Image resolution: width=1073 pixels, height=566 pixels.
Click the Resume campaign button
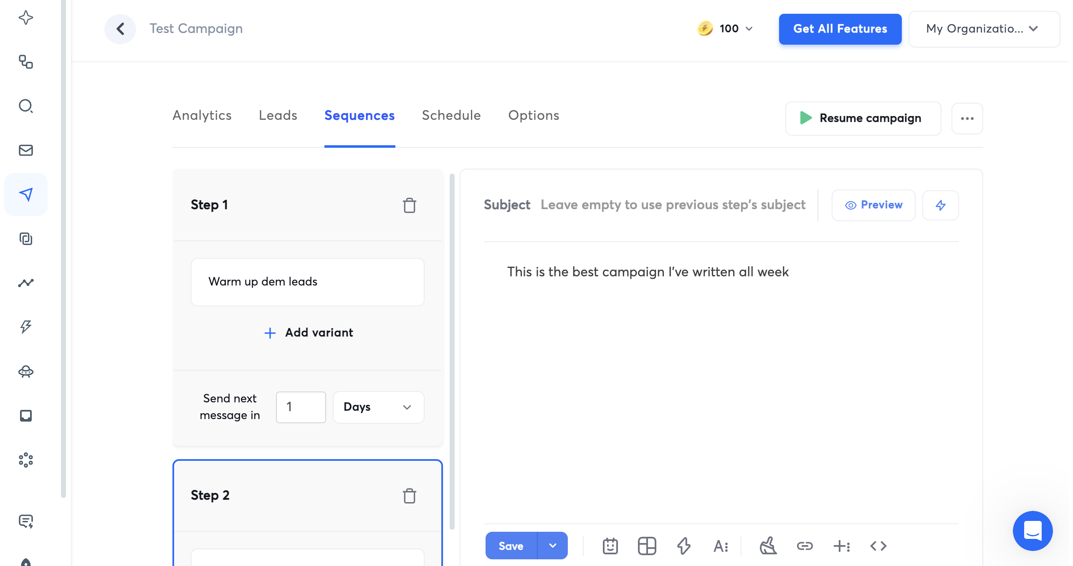(x=863, y=118)
